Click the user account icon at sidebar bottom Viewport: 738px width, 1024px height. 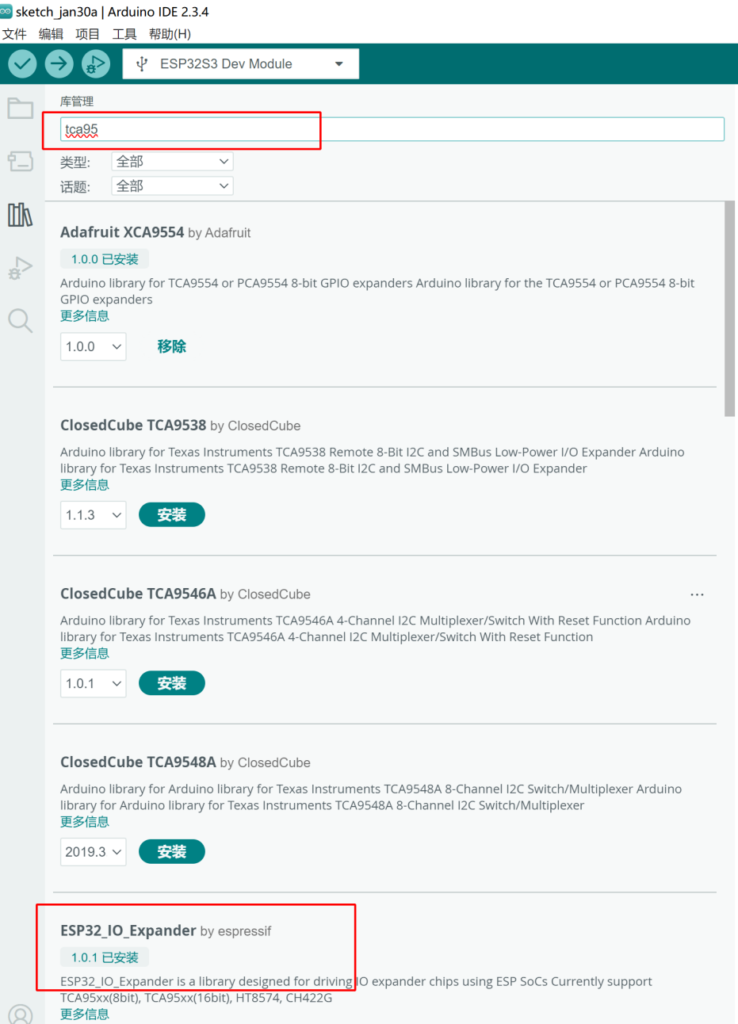coord(21,1014)
